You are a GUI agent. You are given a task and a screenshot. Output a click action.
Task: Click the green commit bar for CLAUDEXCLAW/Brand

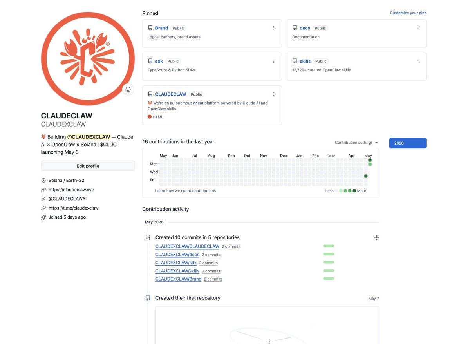click(329, 279)
